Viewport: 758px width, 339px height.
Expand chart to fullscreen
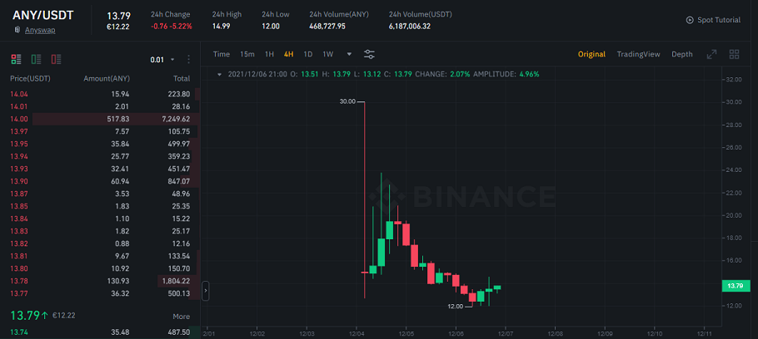coord(711,54)
